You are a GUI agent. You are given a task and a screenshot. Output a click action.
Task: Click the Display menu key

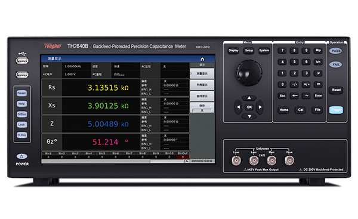pos(233,51)
